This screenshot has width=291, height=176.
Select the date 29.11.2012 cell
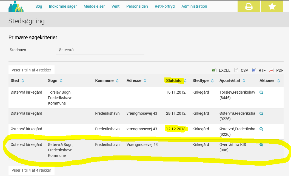click(176, 114)
